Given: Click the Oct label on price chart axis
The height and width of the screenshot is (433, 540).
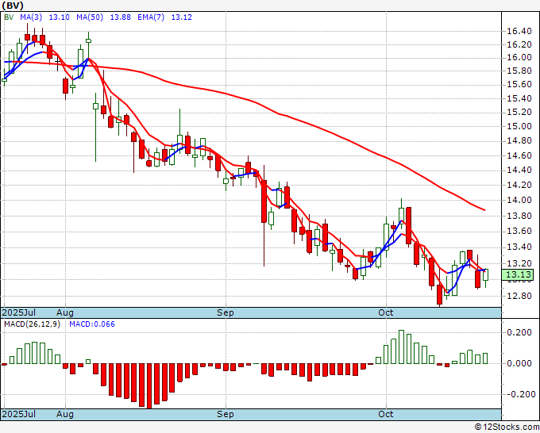Looking at the screenshot, I should click(x=386, y=312).
